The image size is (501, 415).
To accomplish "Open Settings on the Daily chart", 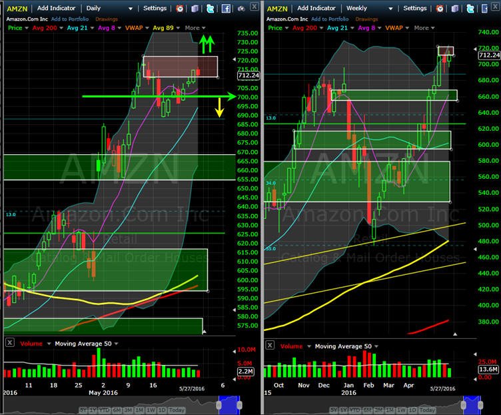I will [155, 8].
